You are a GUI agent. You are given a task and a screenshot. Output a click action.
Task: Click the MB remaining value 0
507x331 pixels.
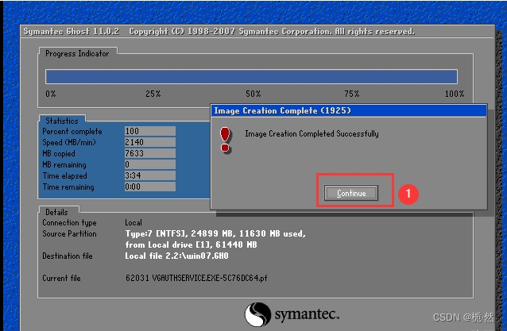pyautogui.click(x=150, y=164)
